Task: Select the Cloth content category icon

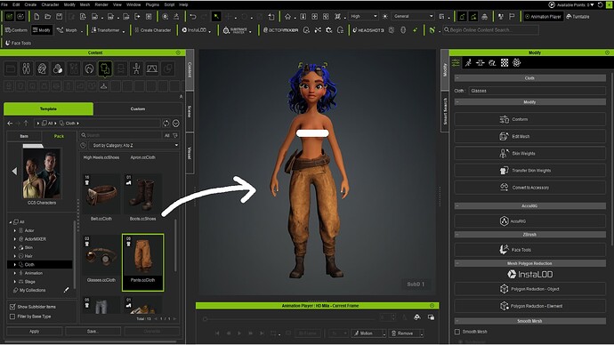Action: pyautogui.click(x=105, y=68)
